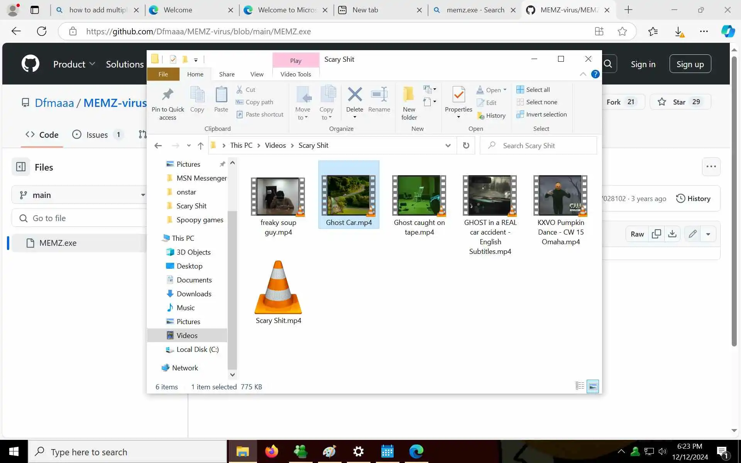Click the Sign up button

(690, 64)
